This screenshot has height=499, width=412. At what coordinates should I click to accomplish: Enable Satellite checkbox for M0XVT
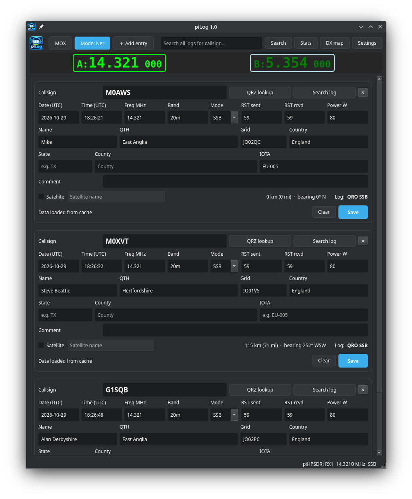coord(41,345)
